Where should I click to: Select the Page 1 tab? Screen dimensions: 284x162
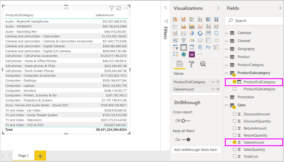click(x=23, y=156)
